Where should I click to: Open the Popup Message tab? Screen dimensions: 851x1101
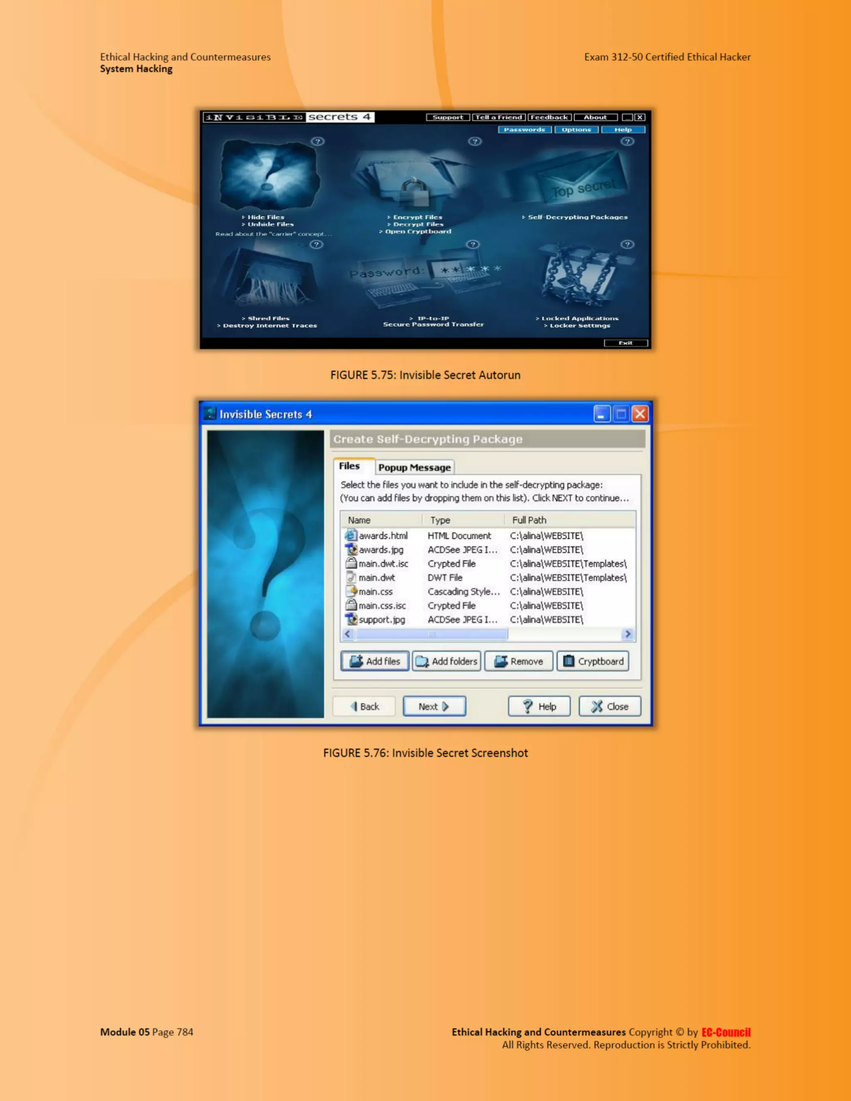coord(414,467)
